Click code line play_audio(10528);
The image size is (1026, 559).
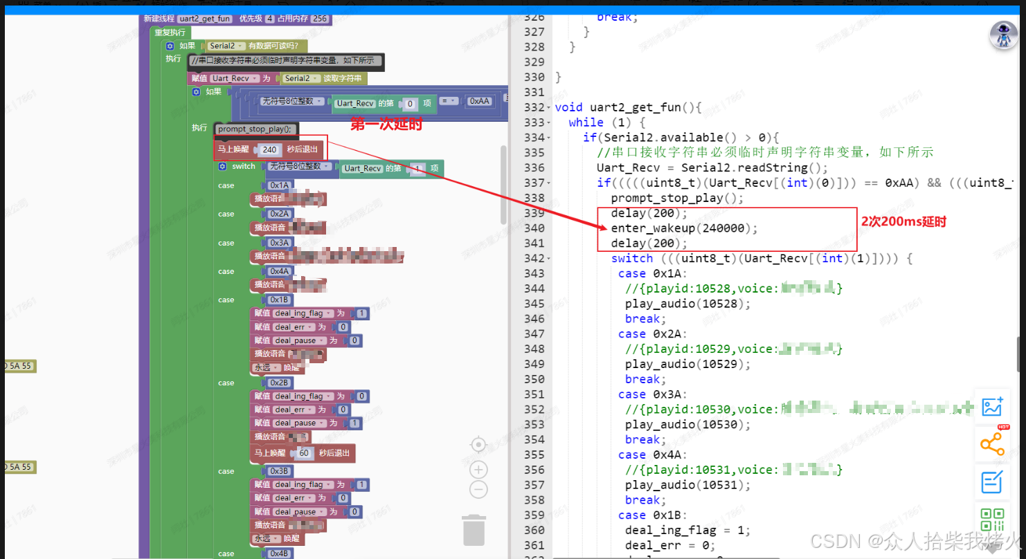(688, 304)
